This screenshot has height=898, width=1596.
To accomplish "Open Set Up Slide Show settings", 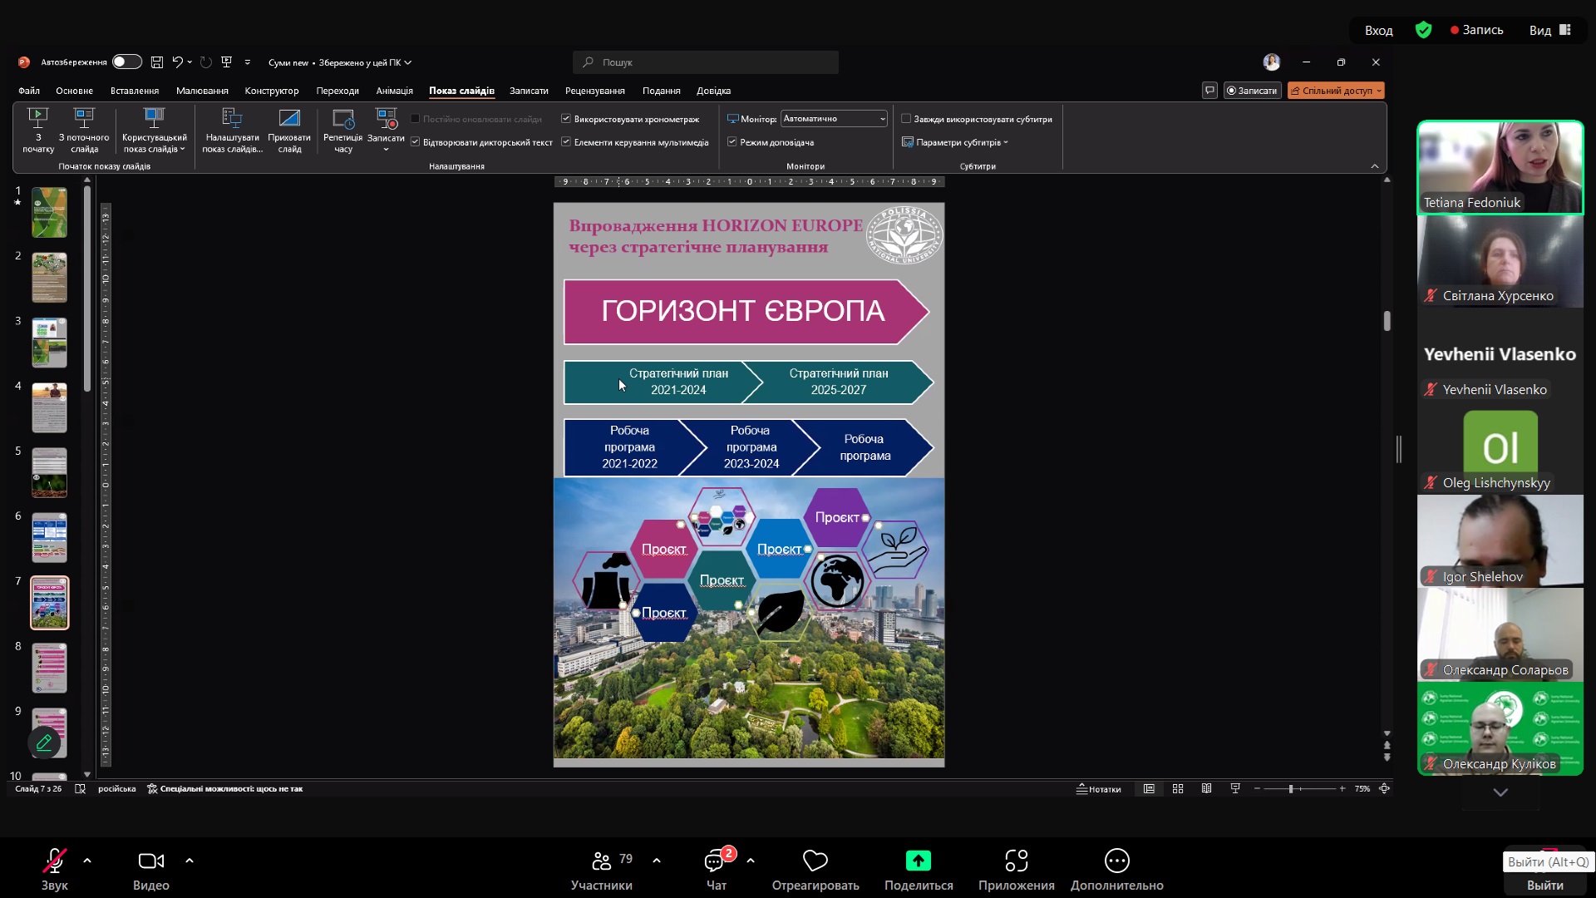I will click(232, 131).
